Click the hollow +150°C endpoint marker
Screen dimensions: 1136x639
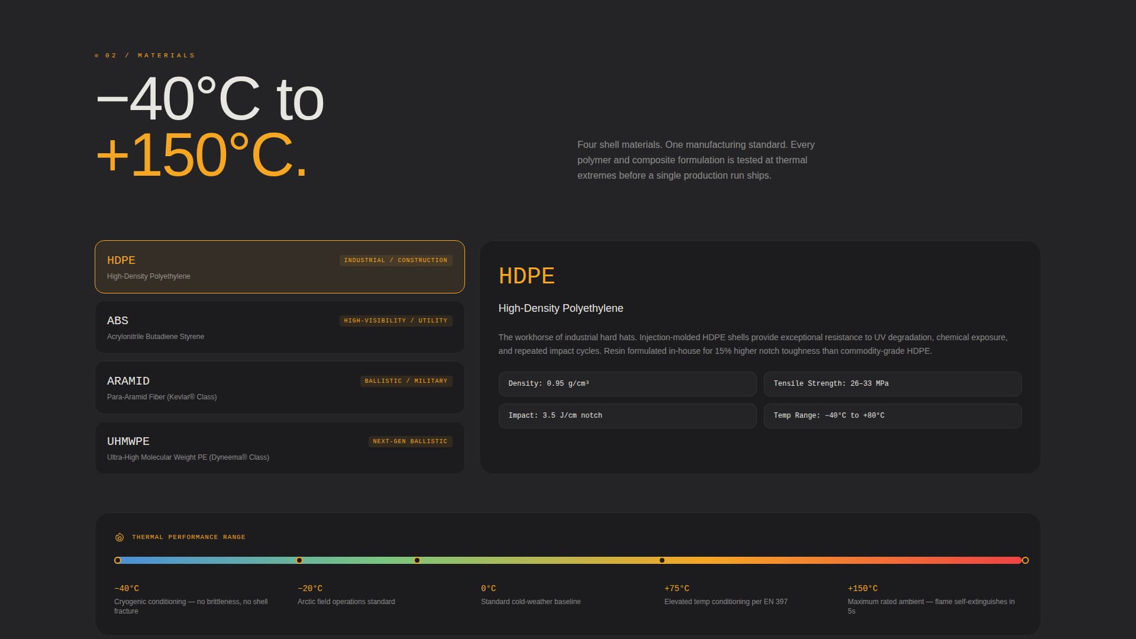pyautogui.click(x=1025, y=560)
